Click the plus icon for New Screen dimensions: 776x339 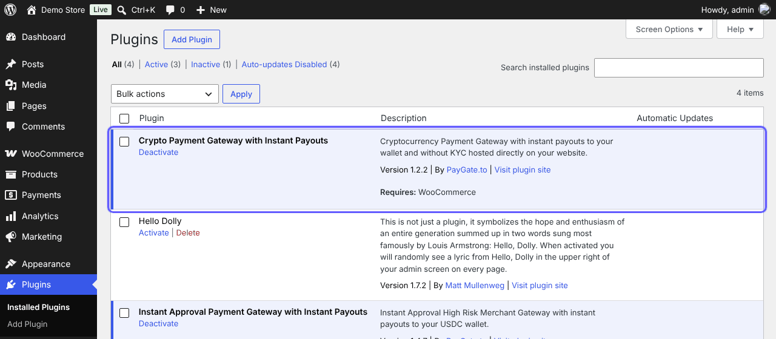coord(201,10)
